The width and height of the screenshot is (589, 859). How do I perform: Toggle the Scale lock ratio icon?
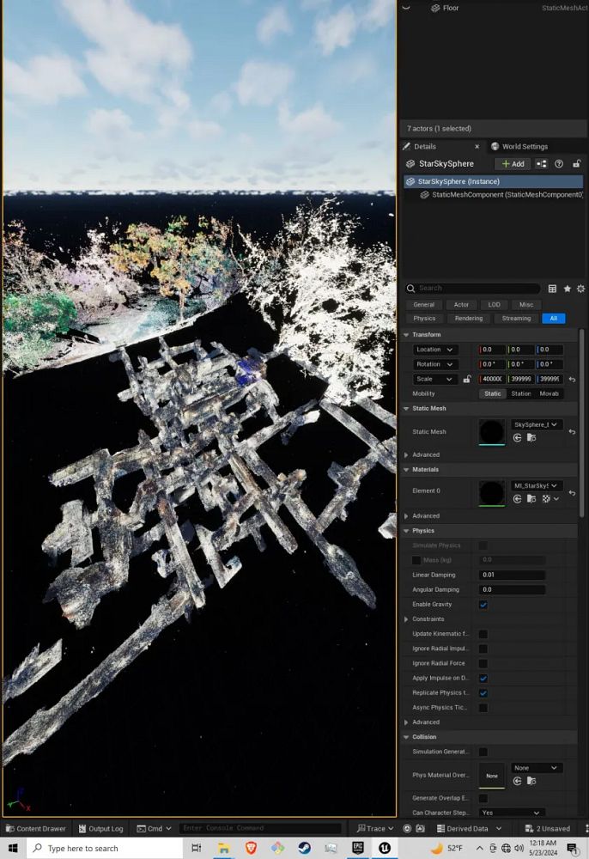pos(467,379)
